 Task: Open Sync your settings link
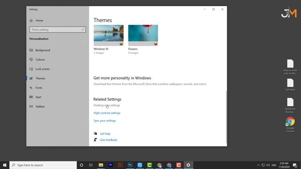tap(104, 121)
